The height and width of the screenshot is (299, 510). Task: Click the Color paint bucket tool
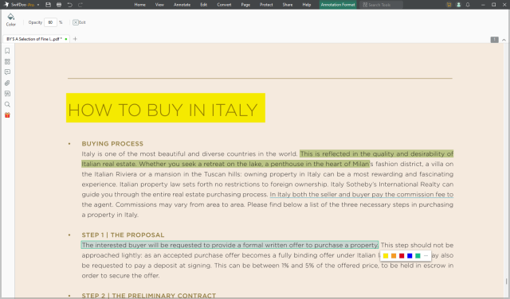10,20
